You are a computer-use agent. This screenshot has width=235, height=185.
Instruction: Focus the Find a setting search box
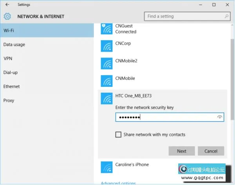(184, 16)
